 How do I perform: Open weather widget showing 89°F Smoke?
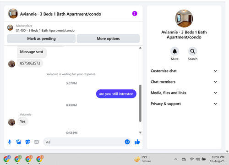(x=142, y=159)
